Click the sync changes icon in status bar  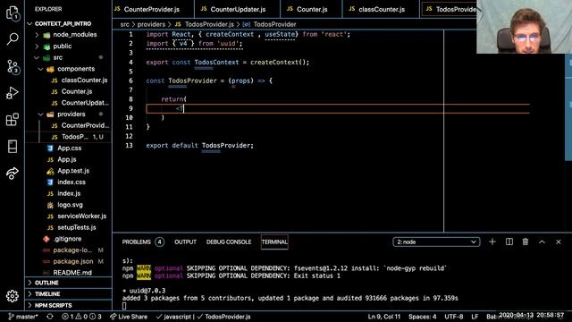(50, 317)
